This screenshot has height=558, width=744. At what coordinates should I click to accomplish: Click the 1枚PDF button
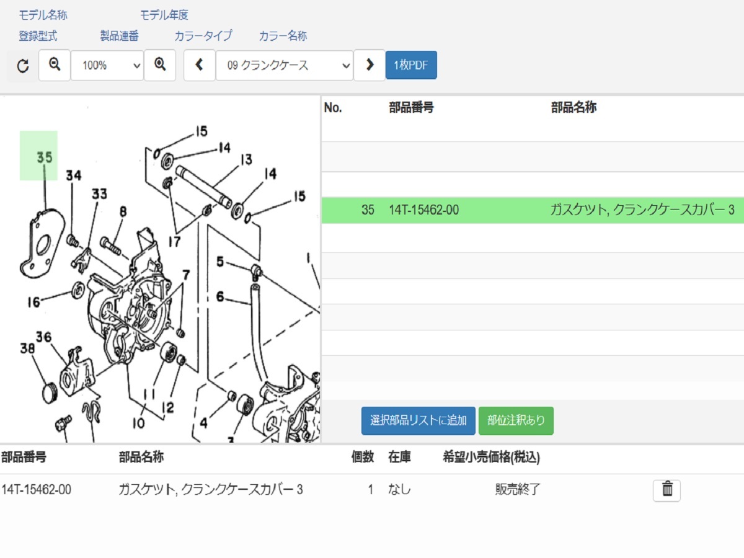click(411, 64)
